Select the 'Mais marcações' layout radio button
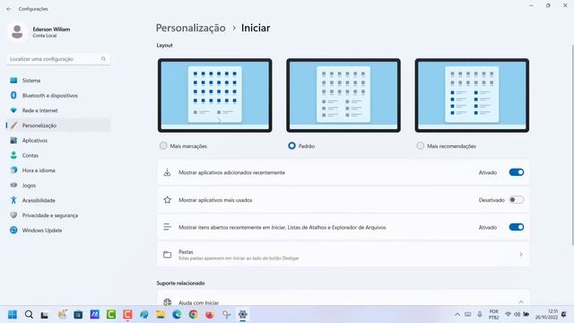 click(163, 145)
